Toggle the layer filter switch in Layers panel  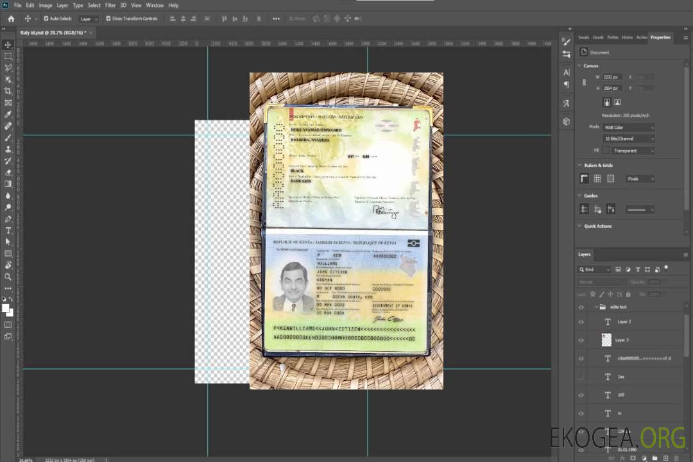pyautogui.click(x=666, y=268)
